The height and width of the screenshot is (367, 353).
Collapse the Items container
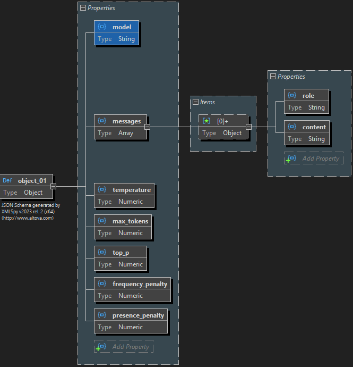tap(195, 102)
